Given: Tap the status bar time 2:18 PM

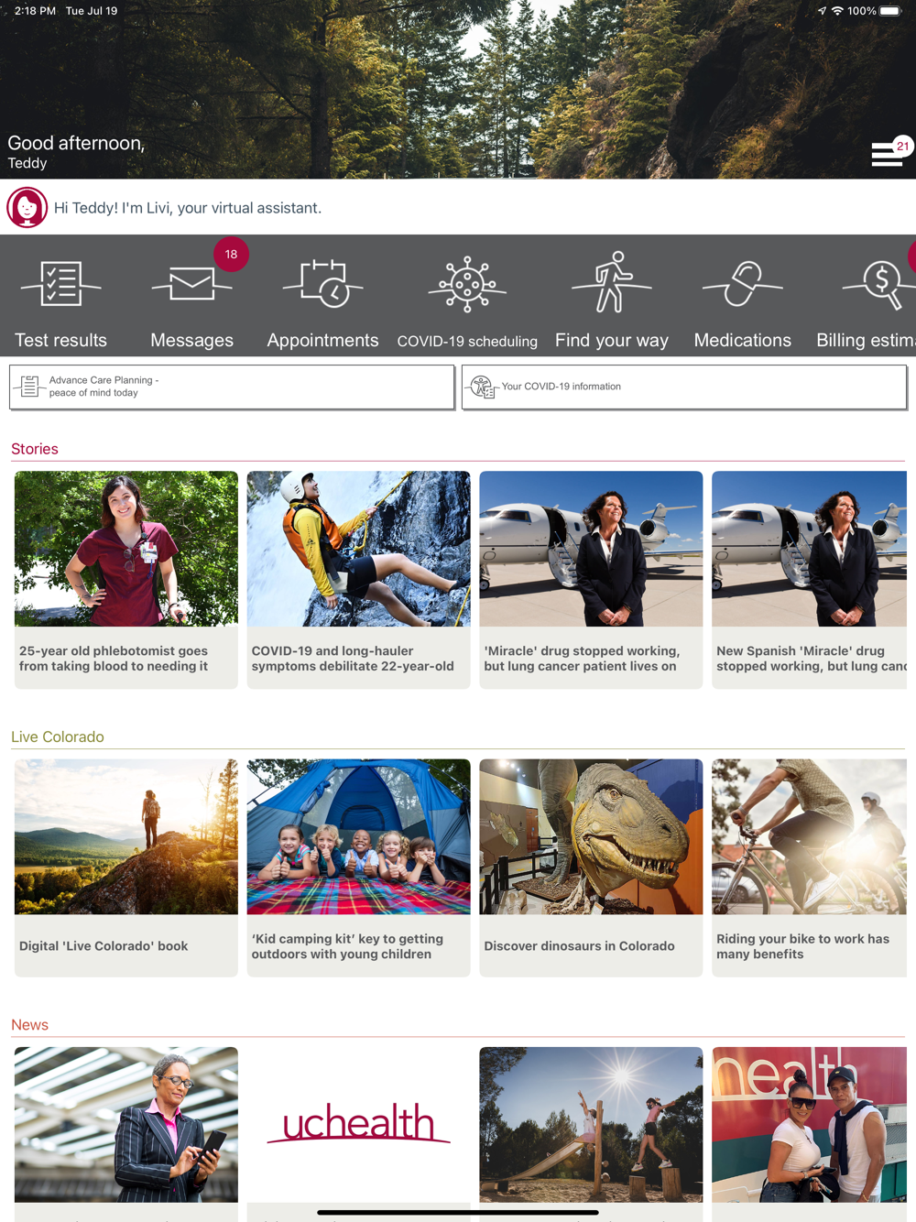Looking at the screenshot, I should pyautogui.click(x=35, y=11).
